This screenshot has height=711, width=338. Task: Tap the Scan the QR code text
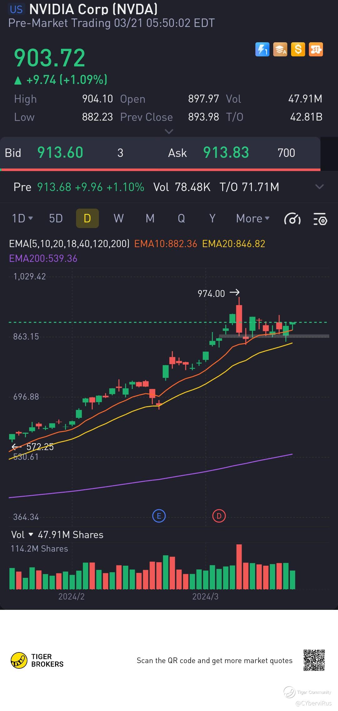pos(215,661)
